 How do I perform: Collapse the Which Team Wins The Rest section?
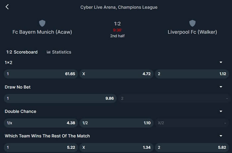pyautogui.click(x=221, y=136)
